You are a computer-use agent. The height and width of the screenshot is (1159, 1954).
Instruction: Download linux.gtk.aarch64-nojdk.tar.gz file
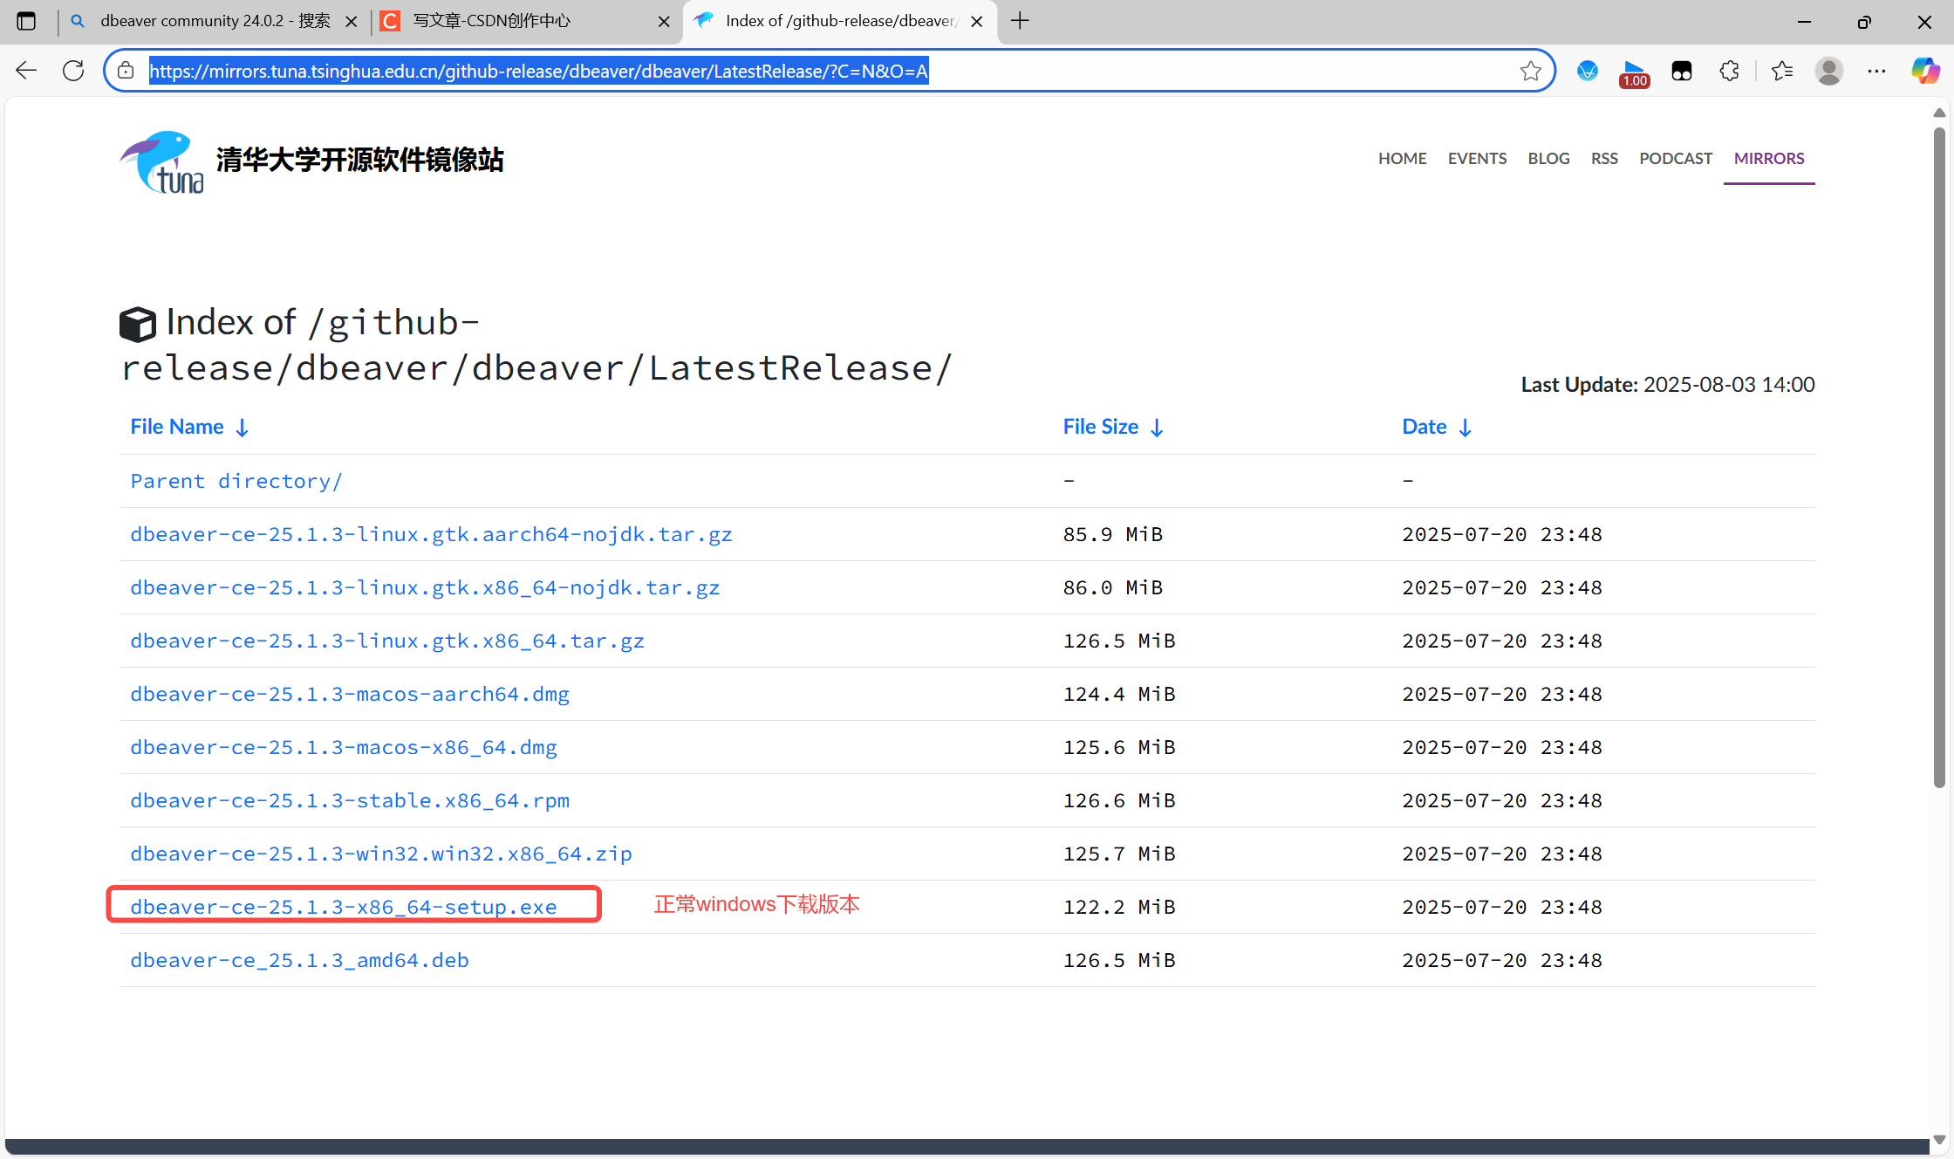pyautogui.click(x=431, y=534)
